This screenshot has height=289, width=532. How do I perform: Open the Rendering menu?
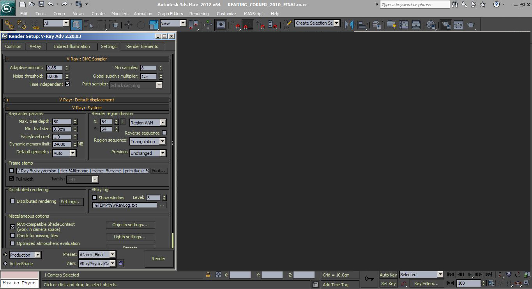pyautogui.click(x=199, y=14)
